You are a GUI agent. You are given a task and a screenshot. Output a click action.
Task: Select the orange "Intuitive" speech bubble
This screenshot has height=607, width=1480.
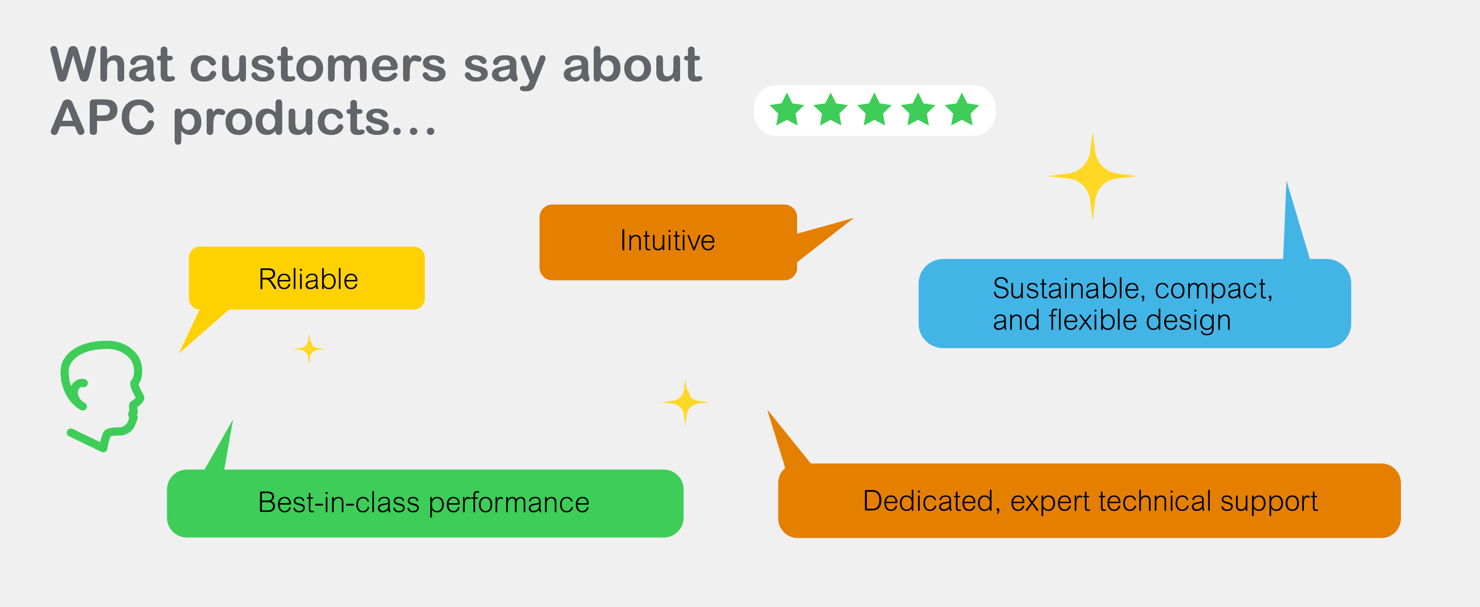click(x=667, y=242)
